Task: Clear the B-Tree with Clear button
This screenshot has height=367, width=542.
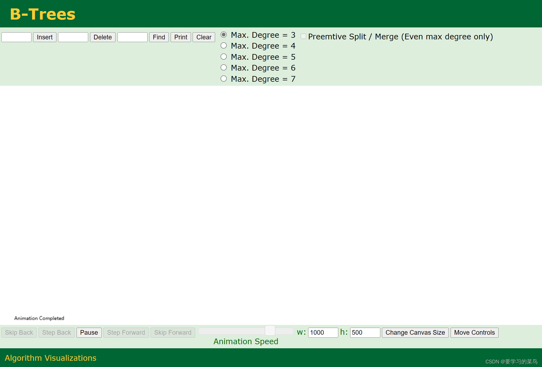Action: tap(204, 37)
